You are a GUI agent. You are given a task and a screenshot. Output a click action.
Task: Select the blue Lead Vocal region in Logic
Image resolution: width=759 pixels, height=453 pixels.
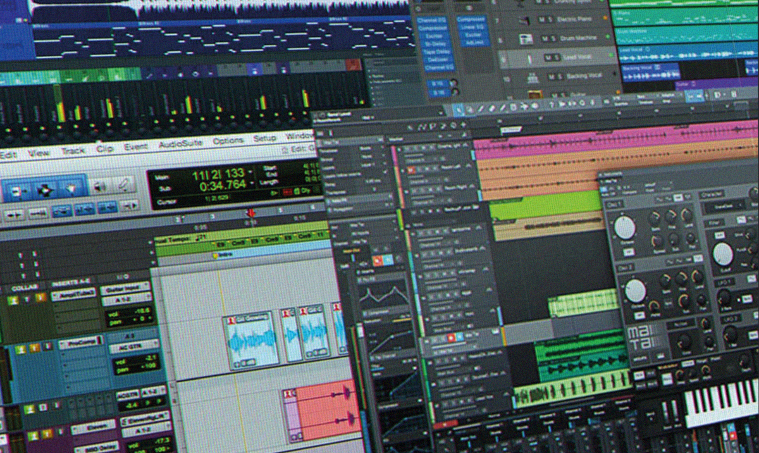(690, 51)
